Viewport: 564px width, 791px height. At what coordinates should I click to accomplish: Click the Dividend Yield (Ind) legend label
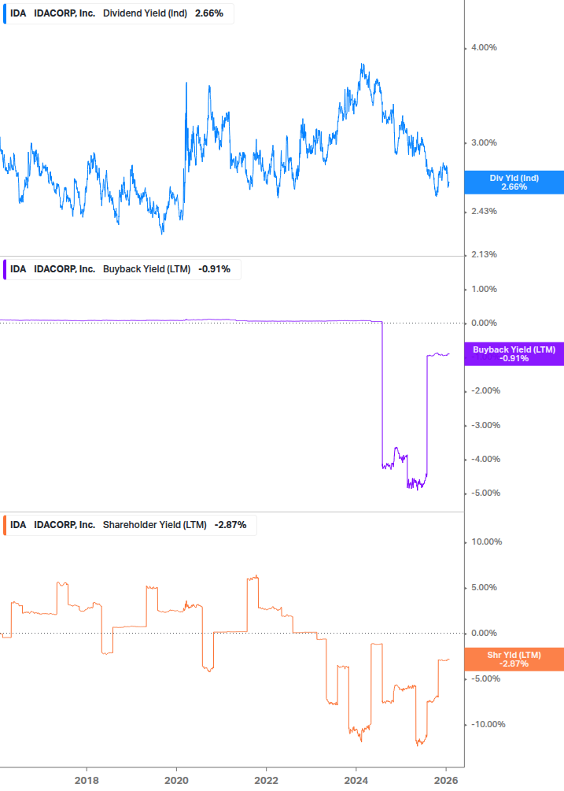click(145, 13)
